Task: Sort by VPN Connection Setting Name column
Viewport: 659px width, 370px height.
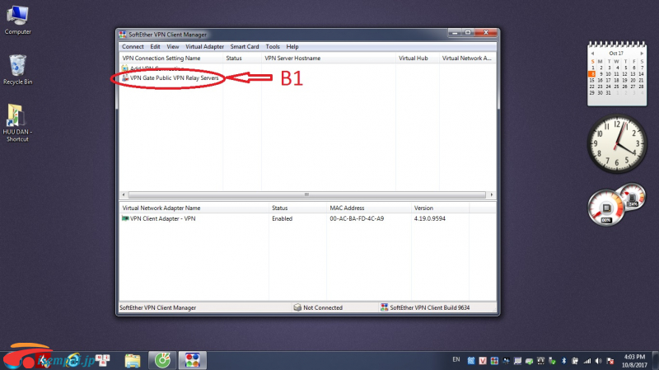Action: pos(171,58)
